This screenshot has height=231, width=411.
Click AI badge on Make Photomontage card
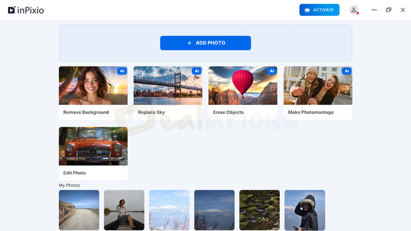[x=346, y=71]
